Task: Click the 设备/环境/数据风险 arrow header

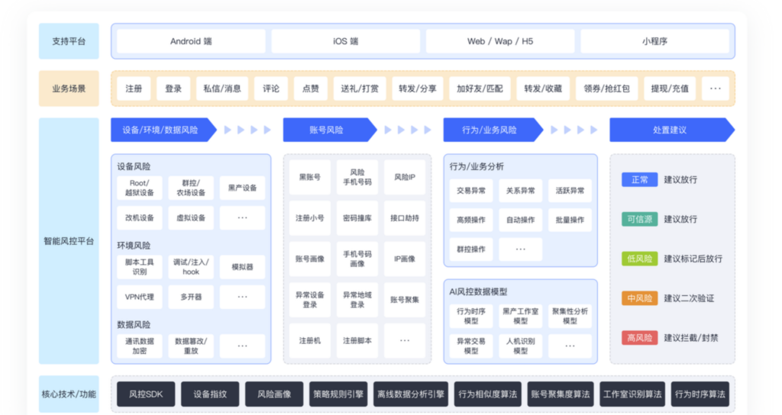Action: 162,130
